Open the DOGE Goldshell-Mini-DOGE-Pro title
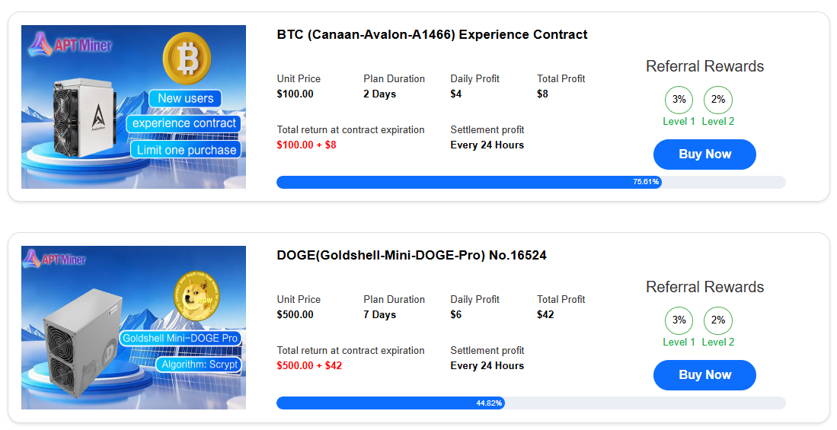Viewport: 837px width, 430px height. tap(411, 255)
